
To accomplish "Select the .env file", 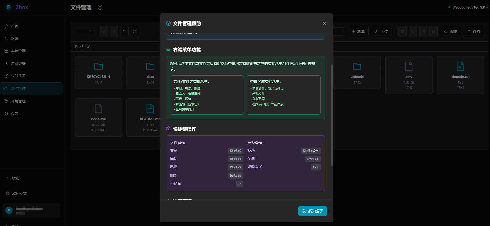I will point(409,75).
